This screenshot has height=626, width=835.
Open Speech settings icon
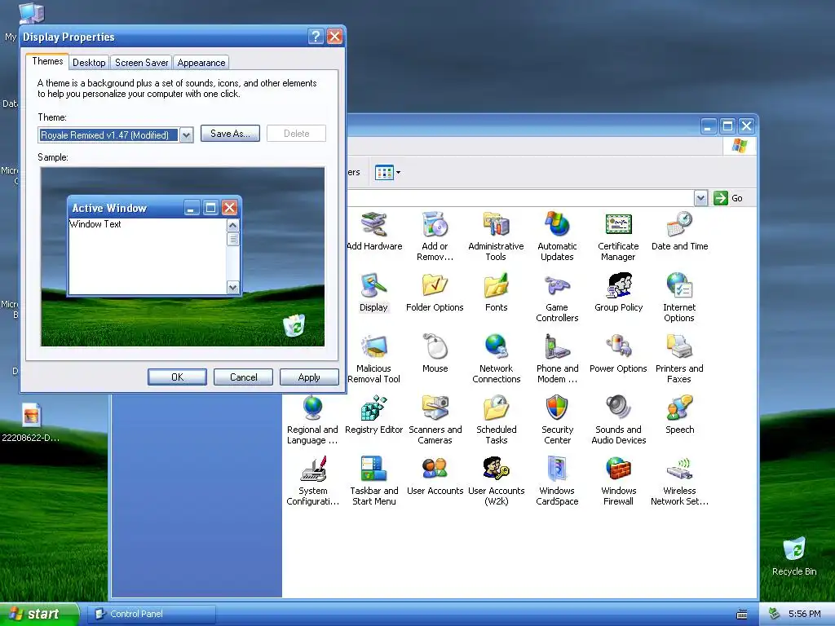click(679, 415)
